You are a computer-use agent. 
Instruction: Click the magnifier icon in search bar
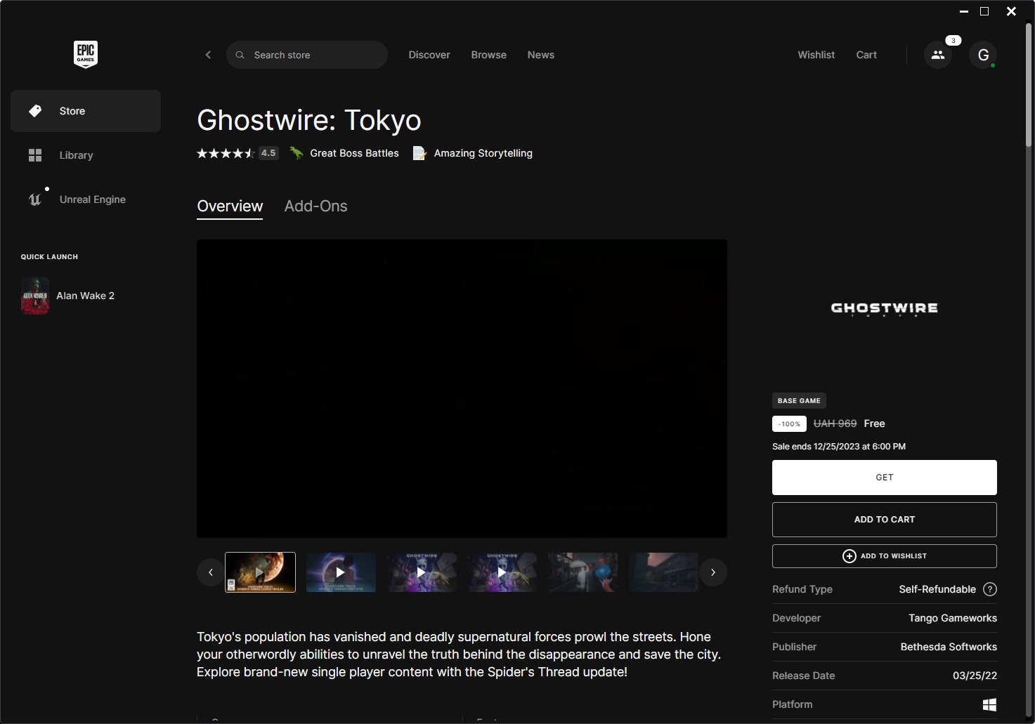tap(240, 55)
